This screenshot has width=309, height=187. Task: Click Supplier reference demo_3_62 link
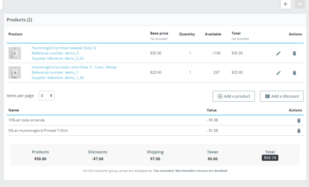(58, 58)
